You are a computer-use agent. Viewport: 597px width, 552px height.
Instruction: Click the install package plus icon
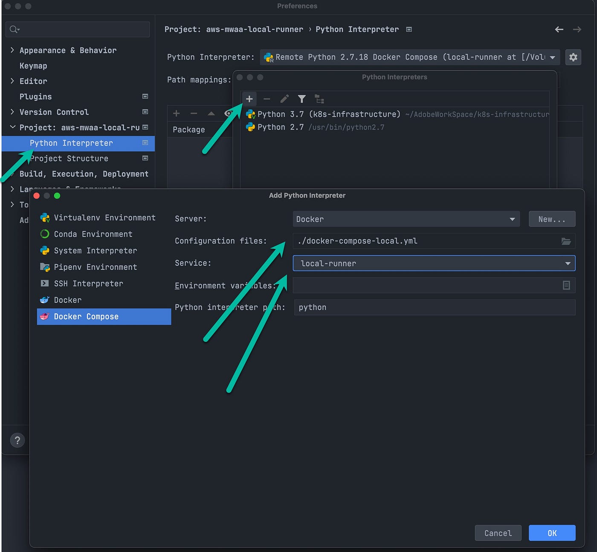point(177,114)
